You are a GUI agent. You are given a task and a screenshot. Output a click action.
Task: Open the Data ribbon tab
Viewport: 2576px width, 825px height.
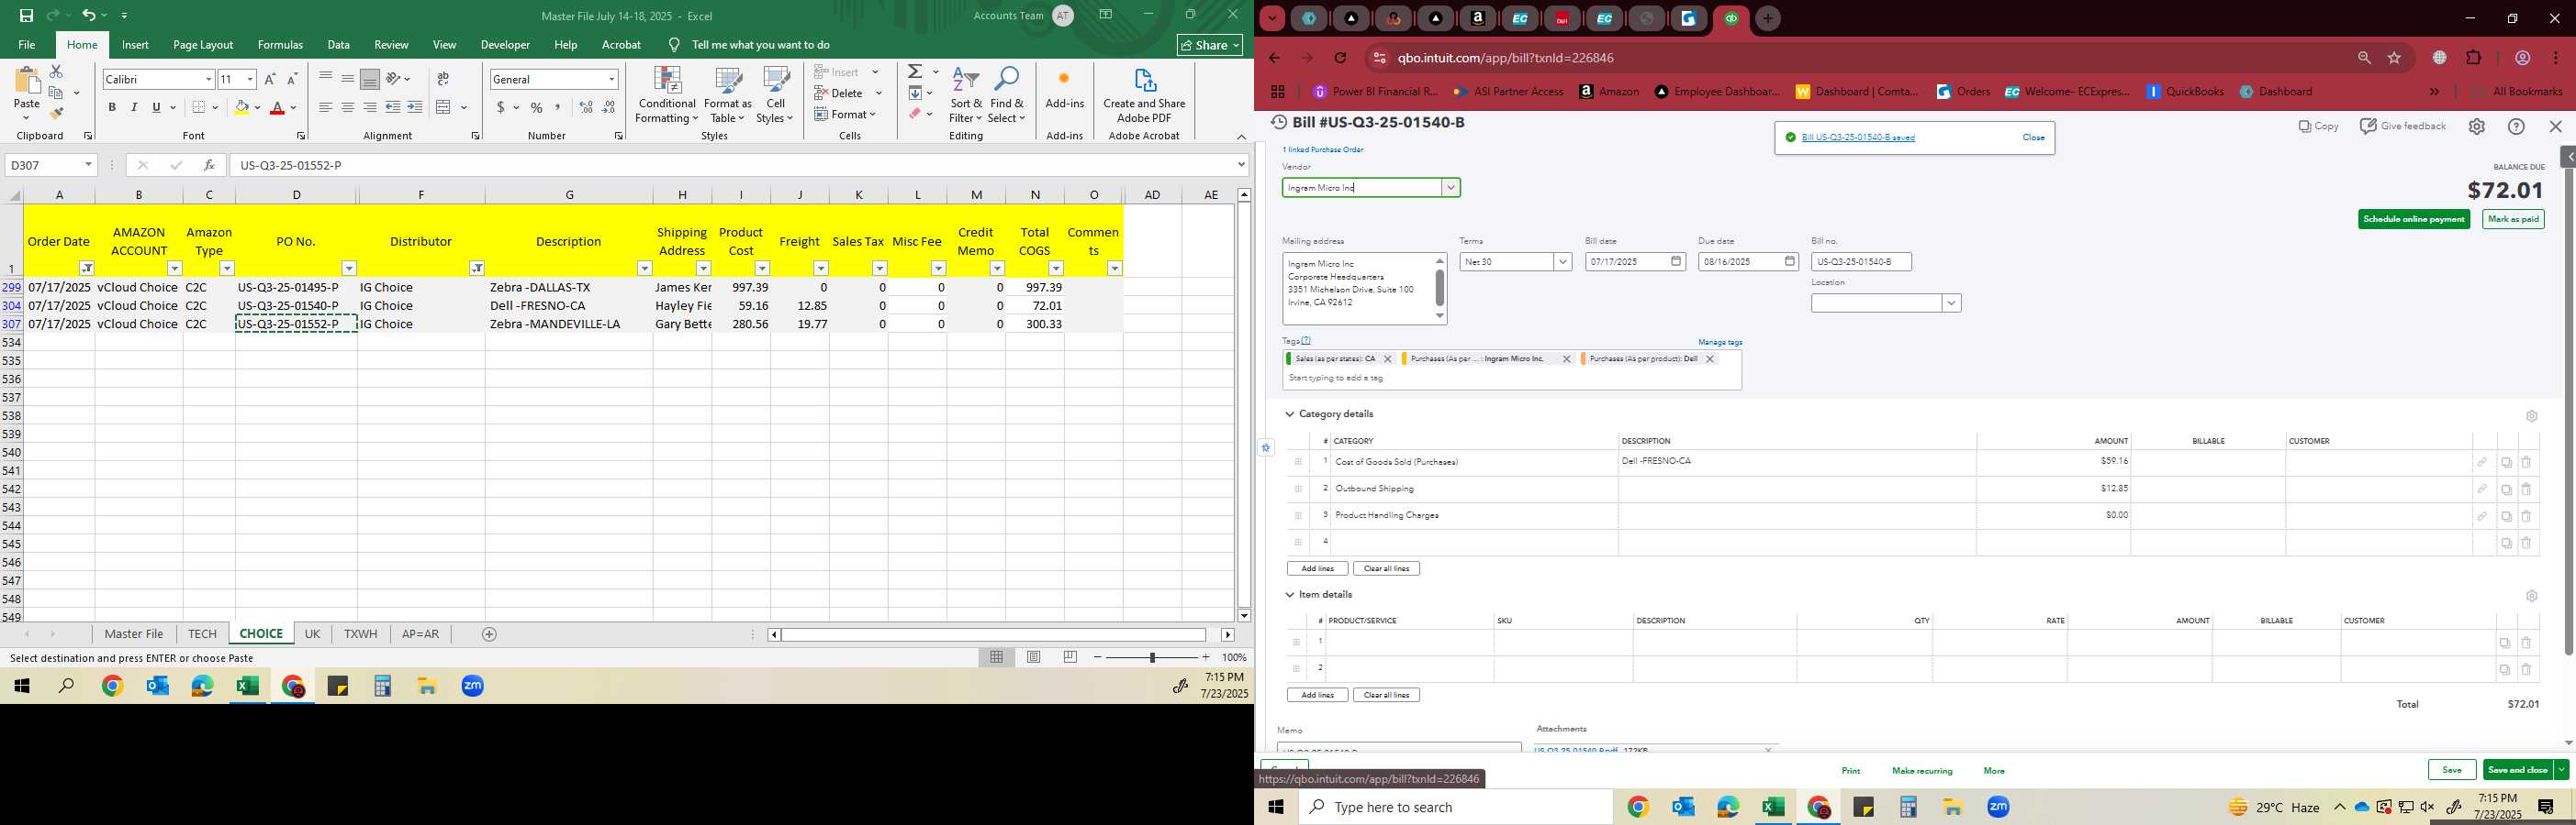[339, 45]
